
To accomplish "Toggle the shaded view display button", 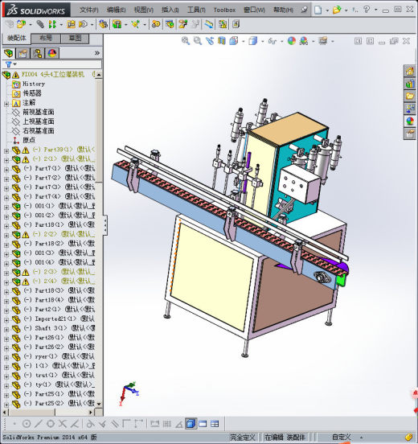I will (x=191, y=424).
